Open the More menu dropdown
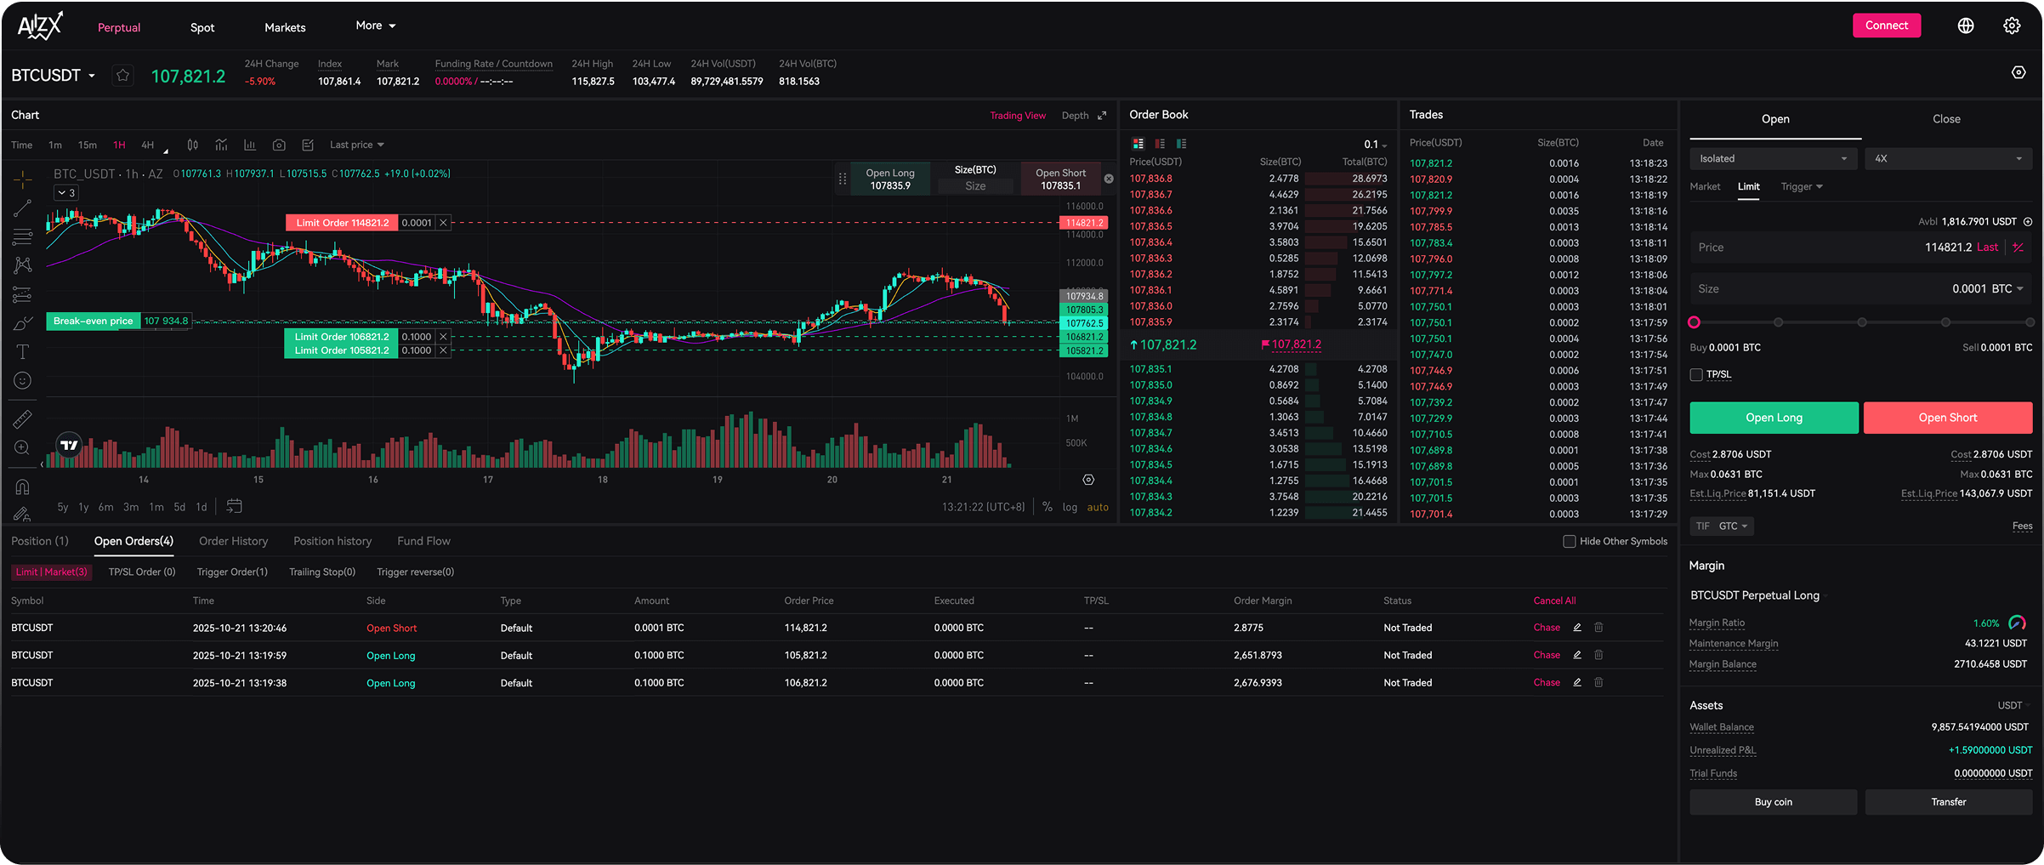Screen dimensions: 2044x865 tap(375, 26)
